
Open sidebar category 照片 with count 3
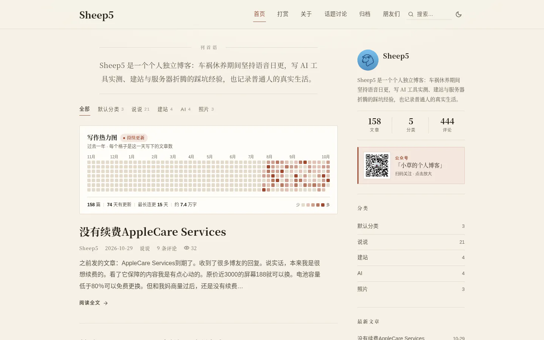[411, 289]
